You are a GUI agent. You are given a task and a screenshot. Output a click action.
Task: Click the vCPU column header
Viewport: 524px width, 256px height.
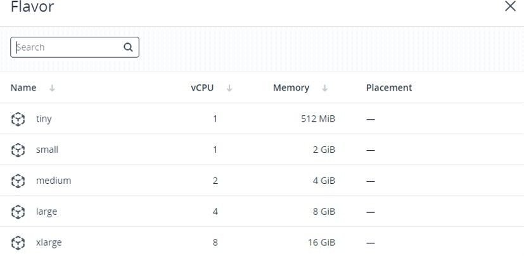tap(202, 87)
